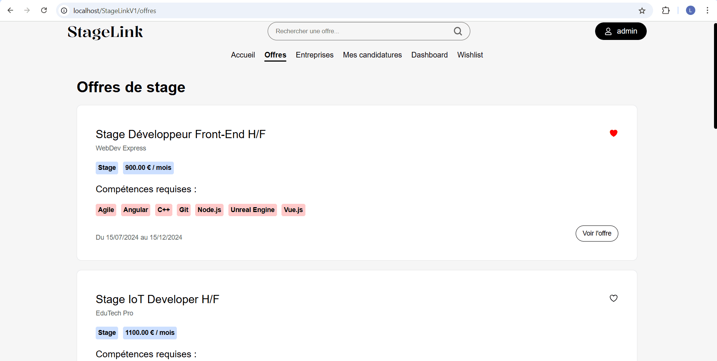
Task: Click the browser back arrow
Action: [x=10, y=10]
